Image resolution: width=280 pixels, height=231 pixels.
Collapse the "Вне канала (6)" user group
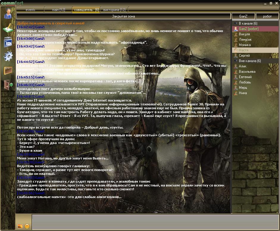(236, 61)
